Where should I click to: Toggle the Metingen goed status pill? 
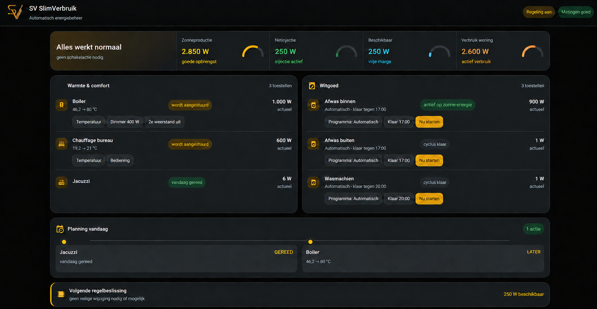click(x=576, y=12)
